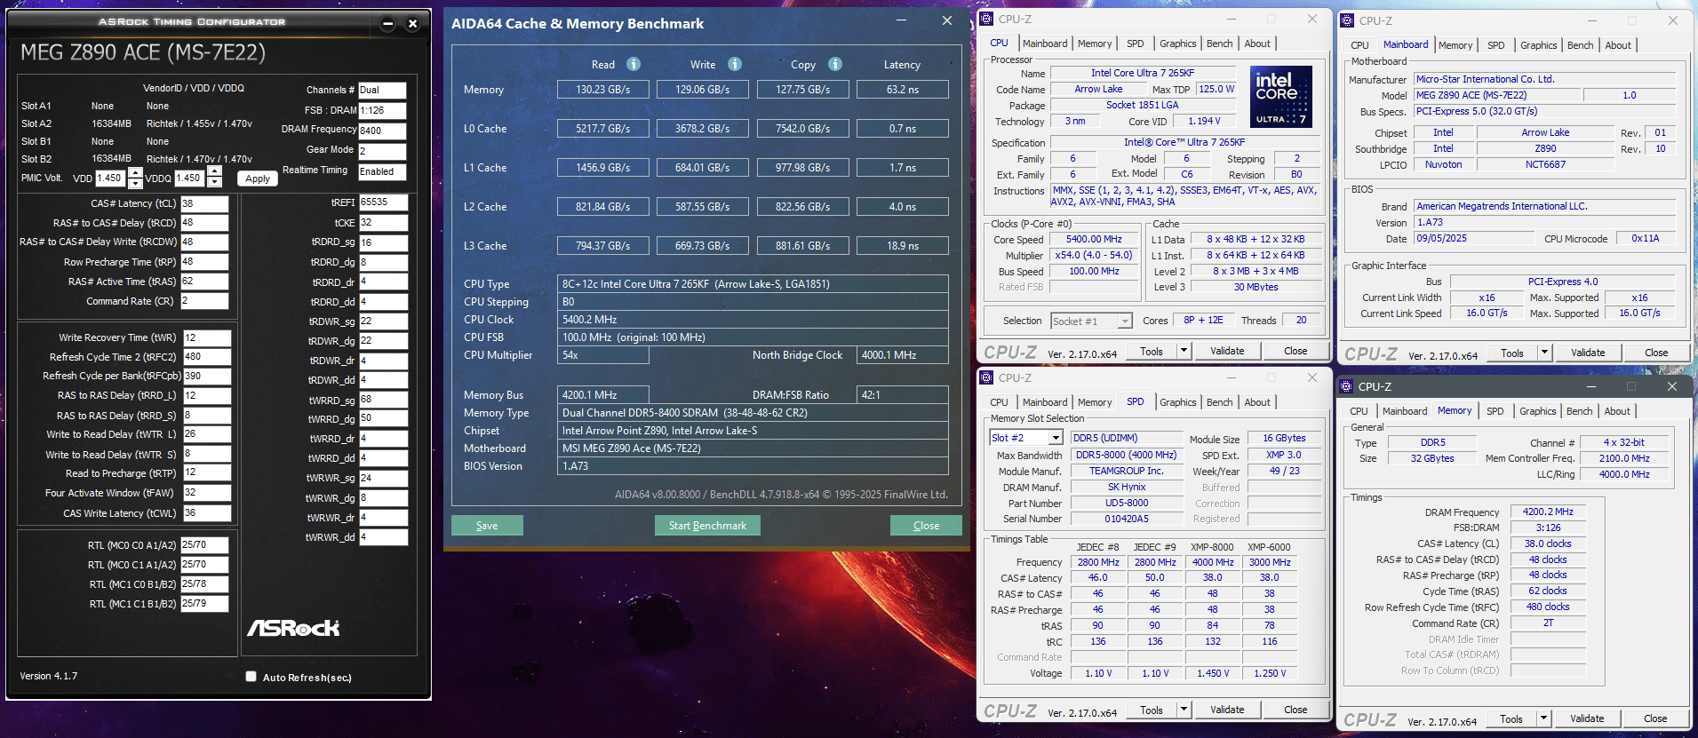Click the ASRock logo

click(293, 628)
